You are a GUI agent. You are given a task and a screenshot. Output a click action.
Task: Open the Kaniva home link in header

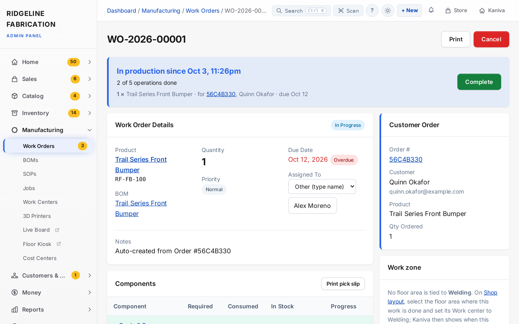click(492, 11)
